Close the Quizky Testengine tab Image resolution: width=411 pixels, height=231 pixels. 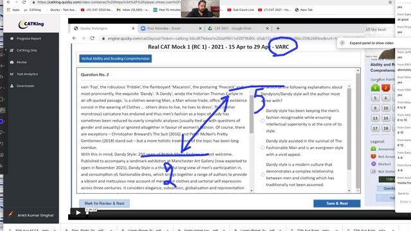133,28
